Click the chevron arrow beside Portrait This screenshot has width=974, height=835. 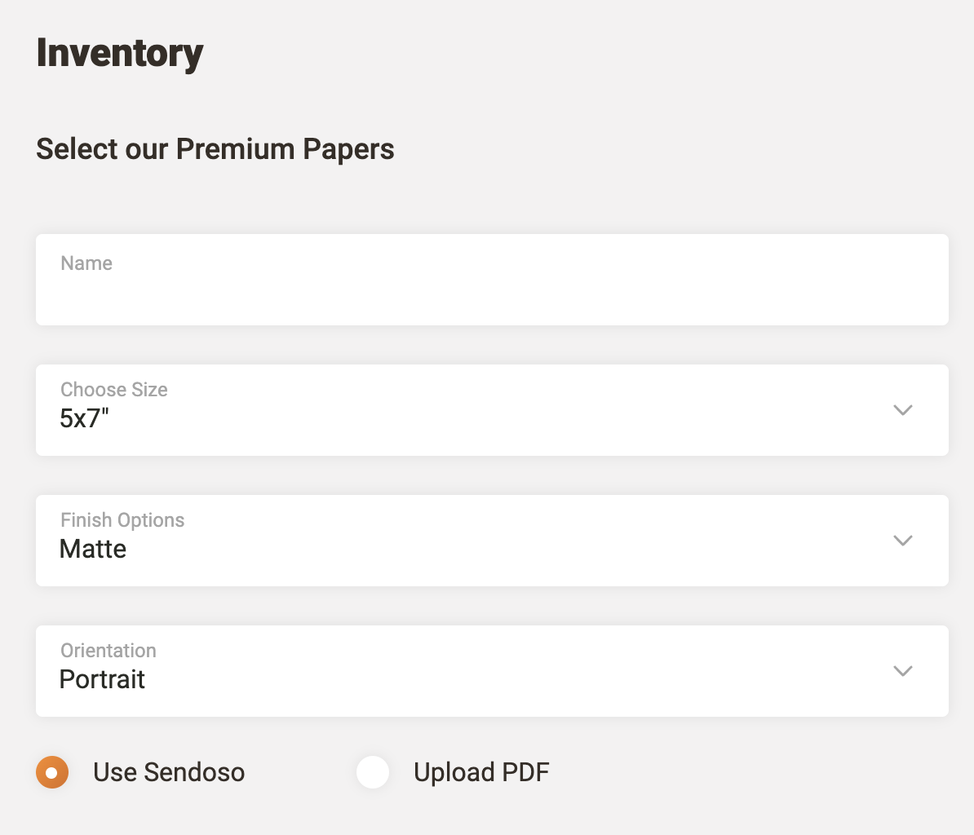(x=902, y=671)
